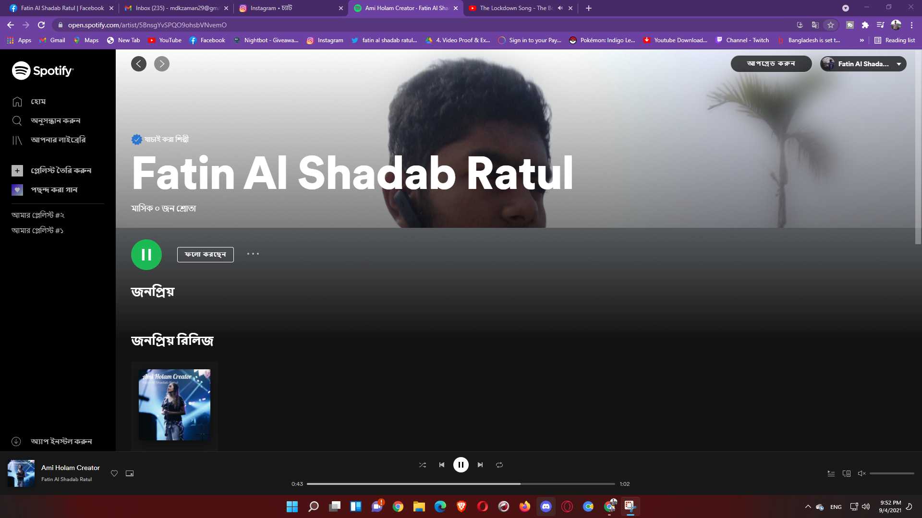Pause playback in the bottom player
This screenshot has height=518, width=922.
pyautogui.click(x=461, y=465)
